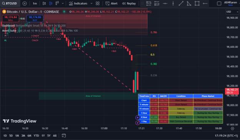Select the YTD time range
Image resolution: width=240 pixels, height=140 pixels.
tap(36, 135)
